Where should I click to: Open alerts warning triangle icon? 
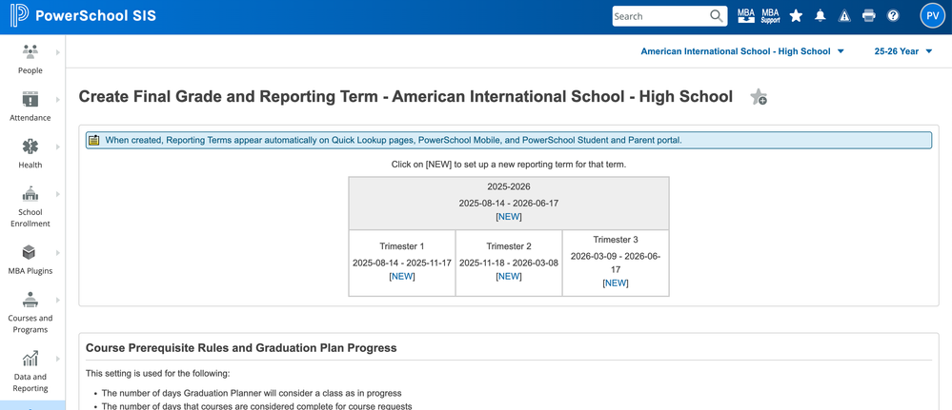point(844,16)
